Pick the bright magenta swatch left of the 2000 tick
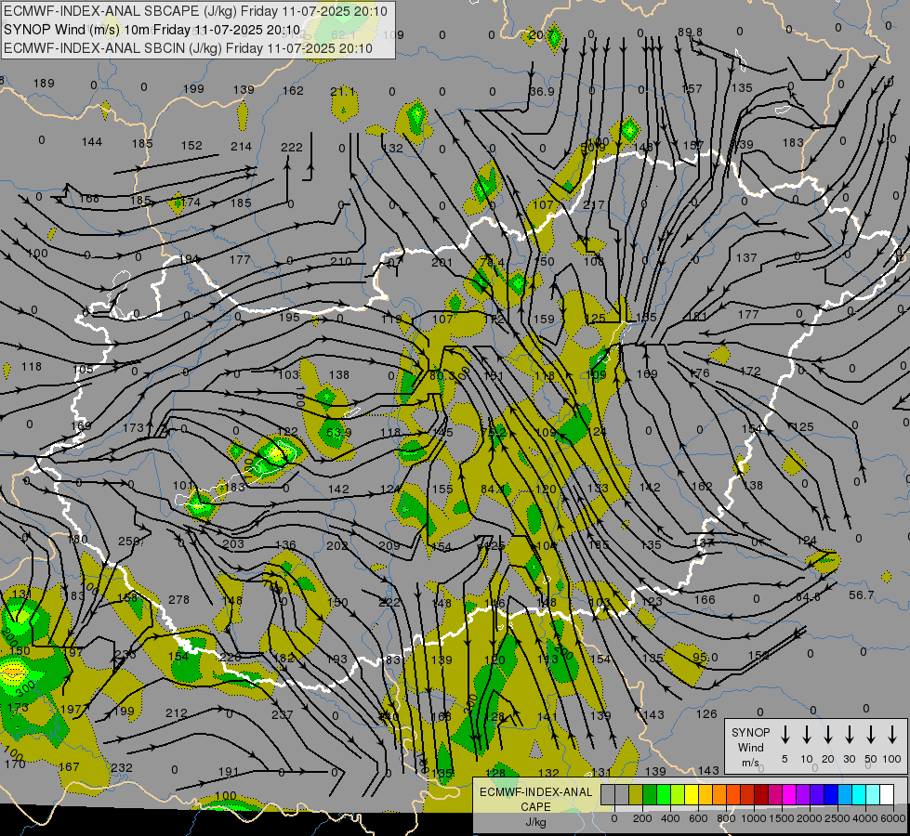 point(789,795)
